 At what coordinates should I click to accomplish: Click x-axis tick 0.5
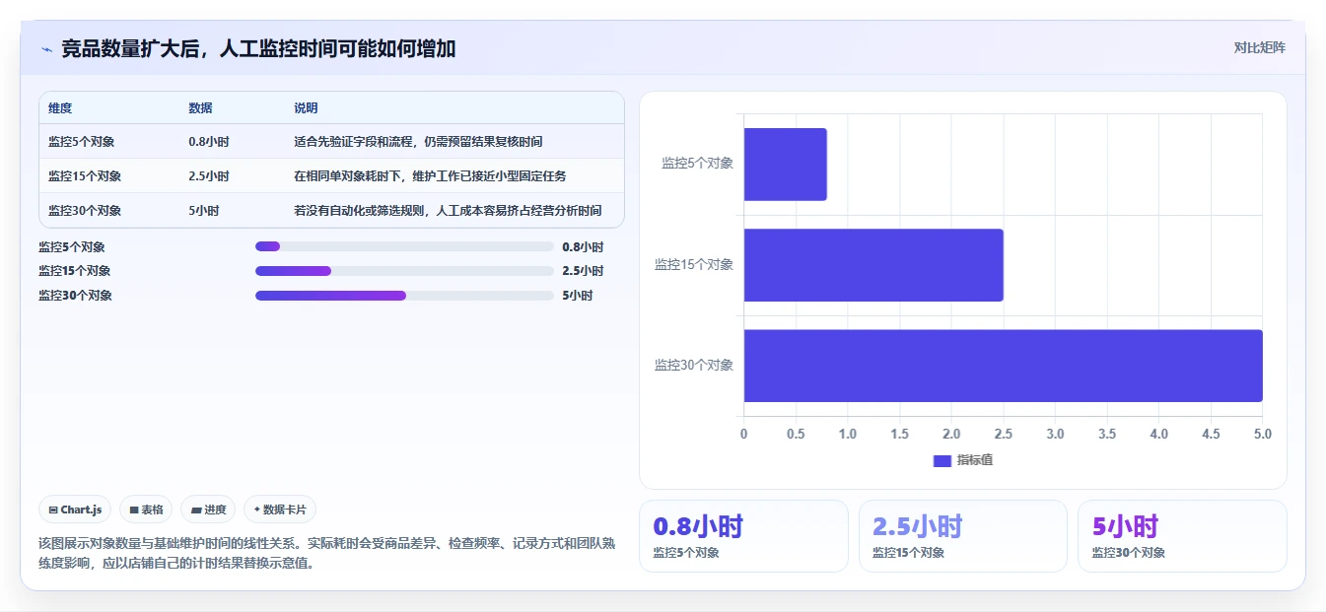click(x=796, y=434)
